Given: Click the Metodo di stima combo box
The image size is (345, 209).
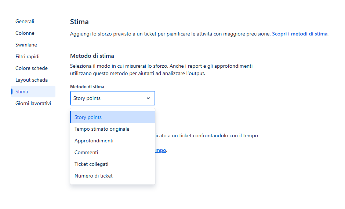Looking at the screenshot, I should (113, 98).
